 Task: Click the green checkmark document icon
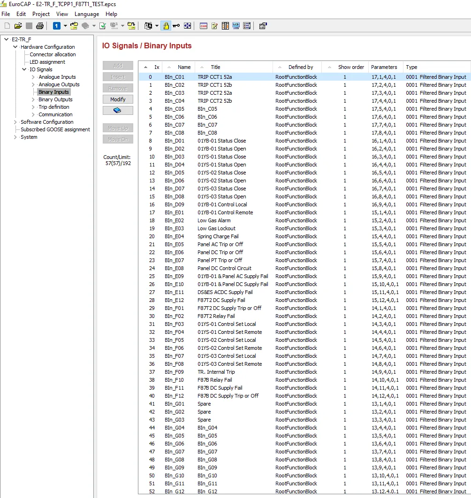(x=103, y=26)
